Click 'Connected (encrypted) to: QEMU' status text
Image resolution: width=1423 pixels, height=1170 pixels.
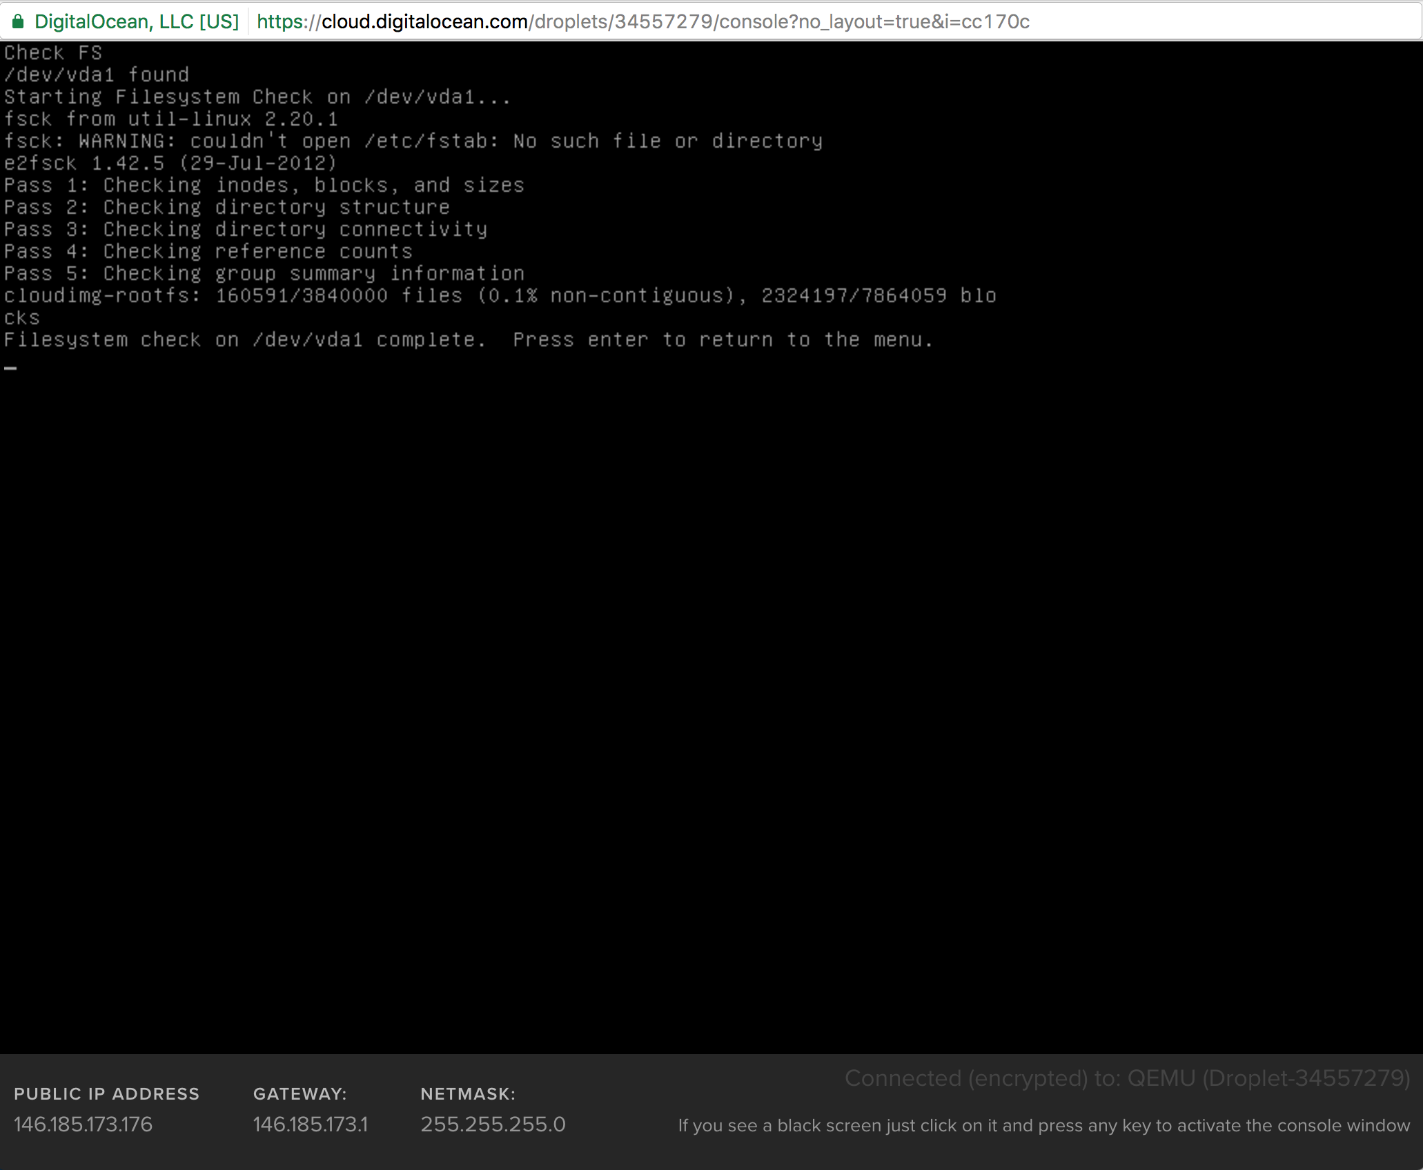pos(1128,1078)
